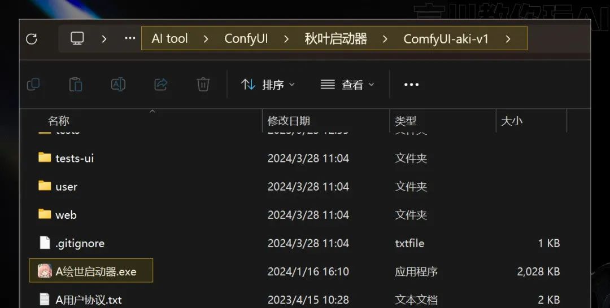The height and width of the screenshot is (308, 610).
Task: Click the web folder icon
Action: tap(45, 214)
